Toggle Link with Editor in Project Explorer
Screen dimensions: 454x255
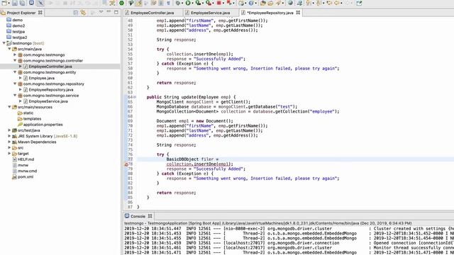coord(84,13)
